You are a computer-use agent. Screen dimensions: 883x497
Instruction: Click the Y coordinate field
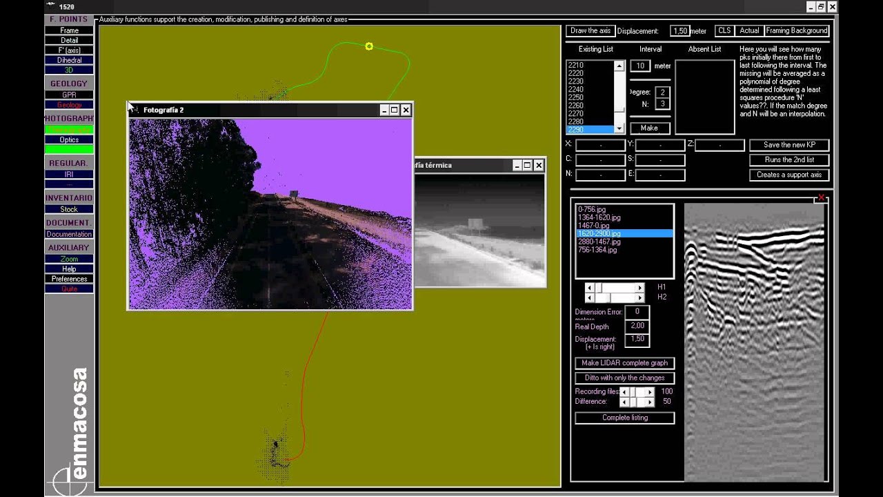point(659,145)
